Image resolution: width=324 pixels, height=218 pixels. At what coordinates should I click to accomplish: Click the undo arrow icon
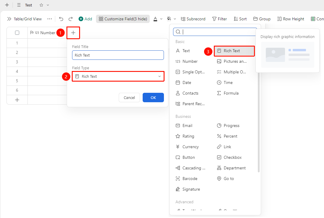[61, 19]
